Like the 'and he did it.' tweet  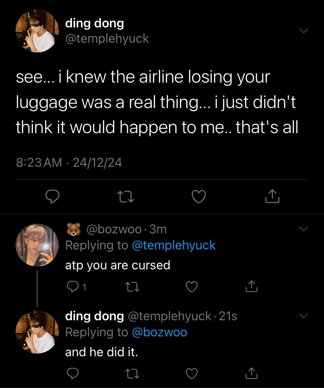point(192,374)
